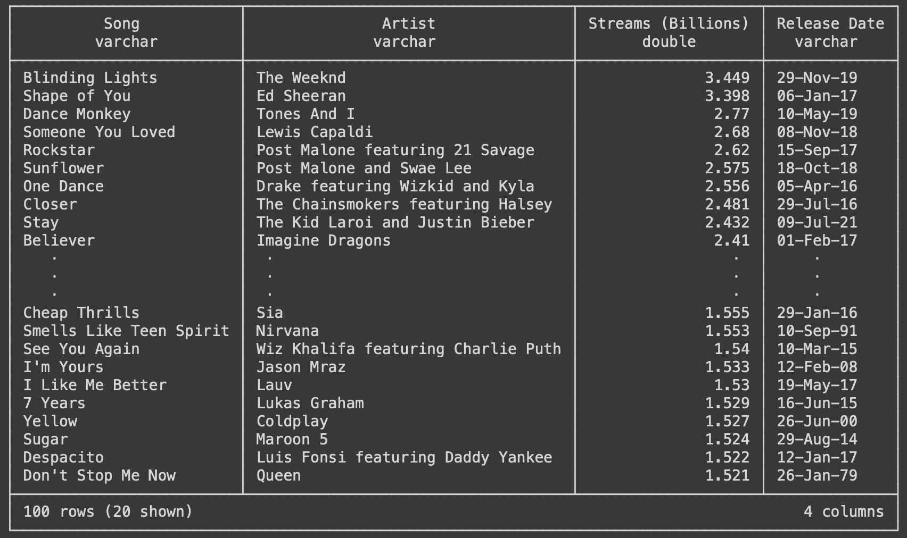Select Wiz Khalifa featuring Charlie Puth
Viewport: 907px width, 538px height.
(x=408, y=349)
